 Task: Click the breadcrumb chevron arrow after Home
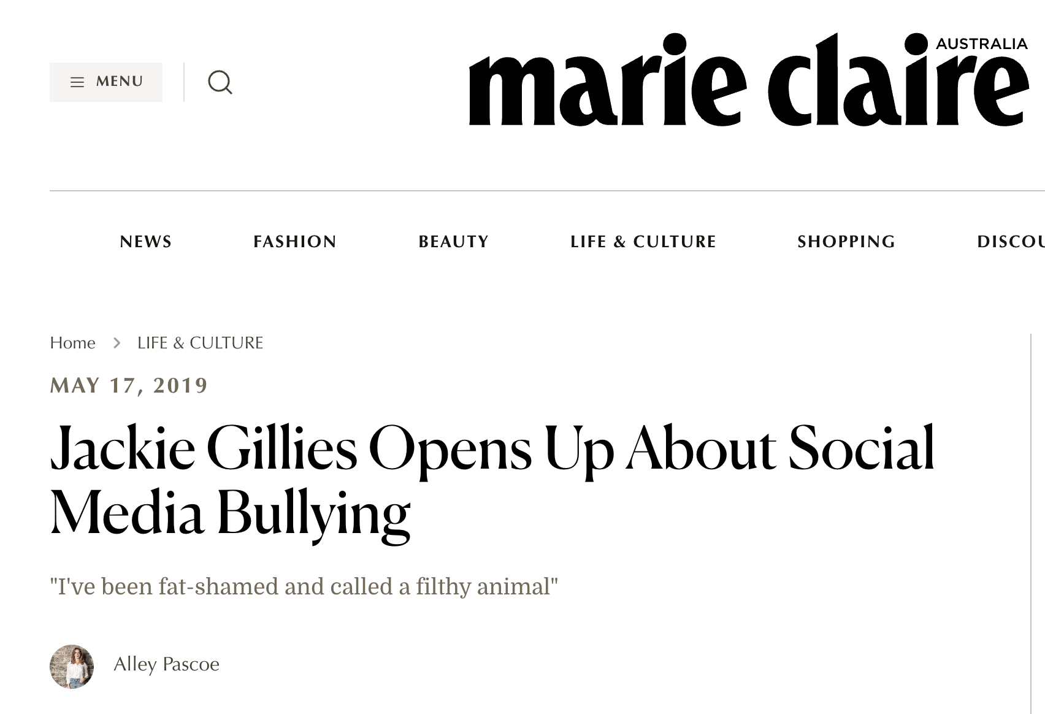(x=117, y=343)
